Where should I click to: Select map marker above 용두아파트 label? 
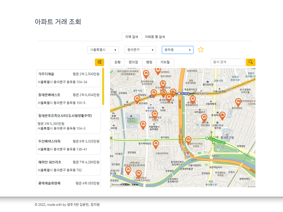[238, 102]
